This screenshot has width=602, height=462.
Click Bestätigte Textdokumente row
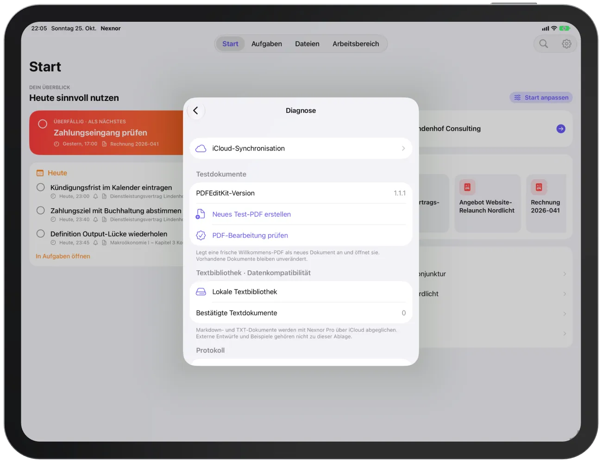[301, 313]
